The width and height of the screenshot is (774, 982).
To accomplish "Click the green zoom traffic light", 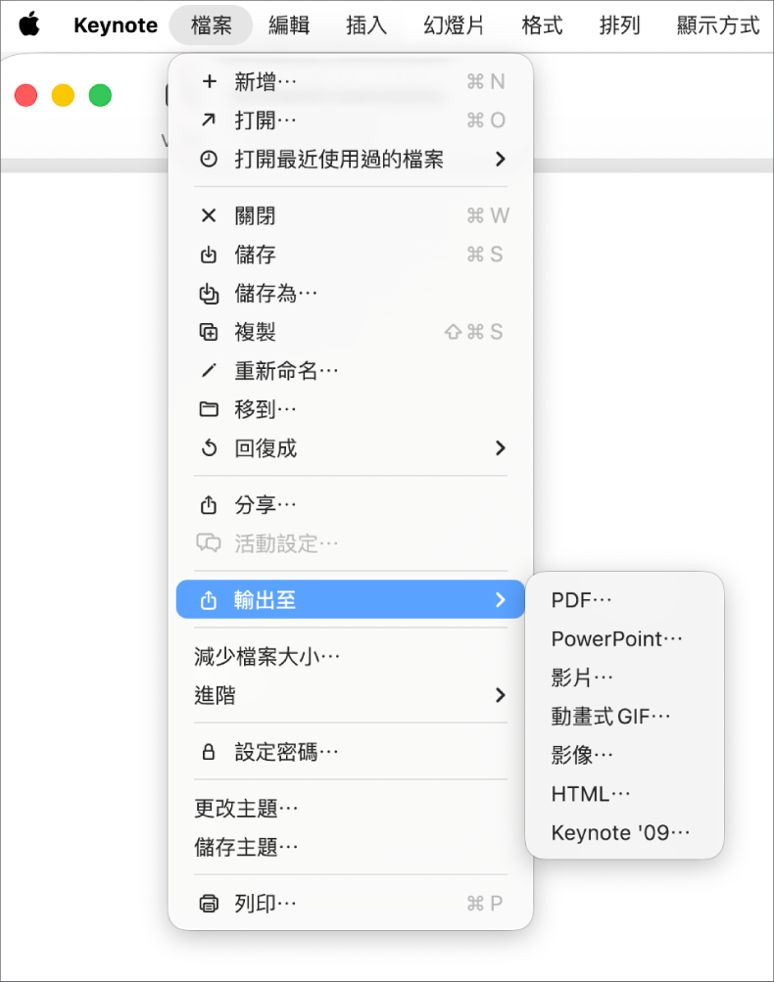I will [x=99, y=95].
